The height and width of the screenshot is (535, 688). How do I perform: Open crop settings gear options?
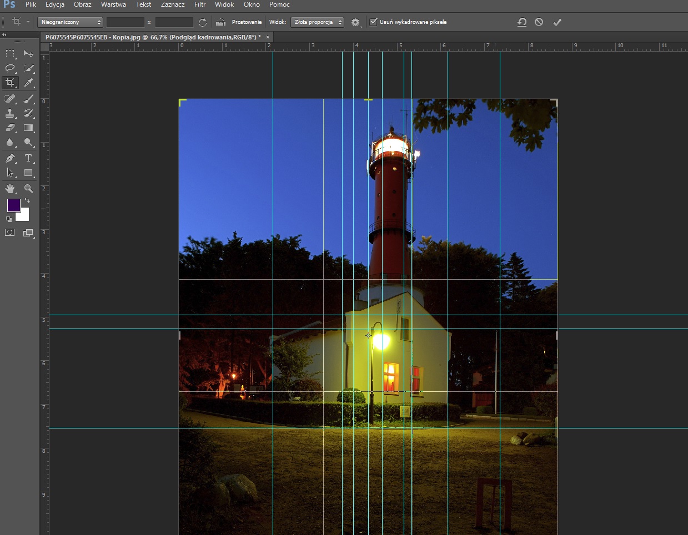(355, 22)
